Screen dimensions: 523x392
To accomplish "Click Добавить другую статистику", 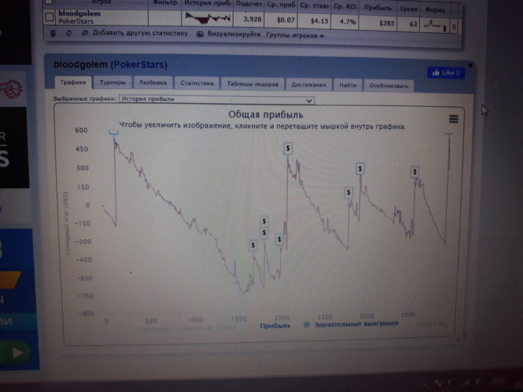I will click(x=140, y=34).
